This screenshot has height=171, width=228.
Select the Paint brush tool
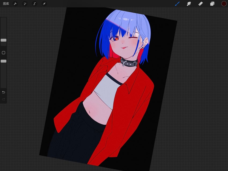coord(177,4)
